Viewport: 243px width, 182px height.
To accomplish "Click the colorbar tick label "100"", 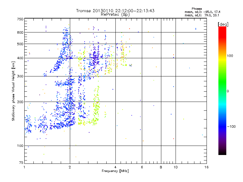I will point(230,56).
